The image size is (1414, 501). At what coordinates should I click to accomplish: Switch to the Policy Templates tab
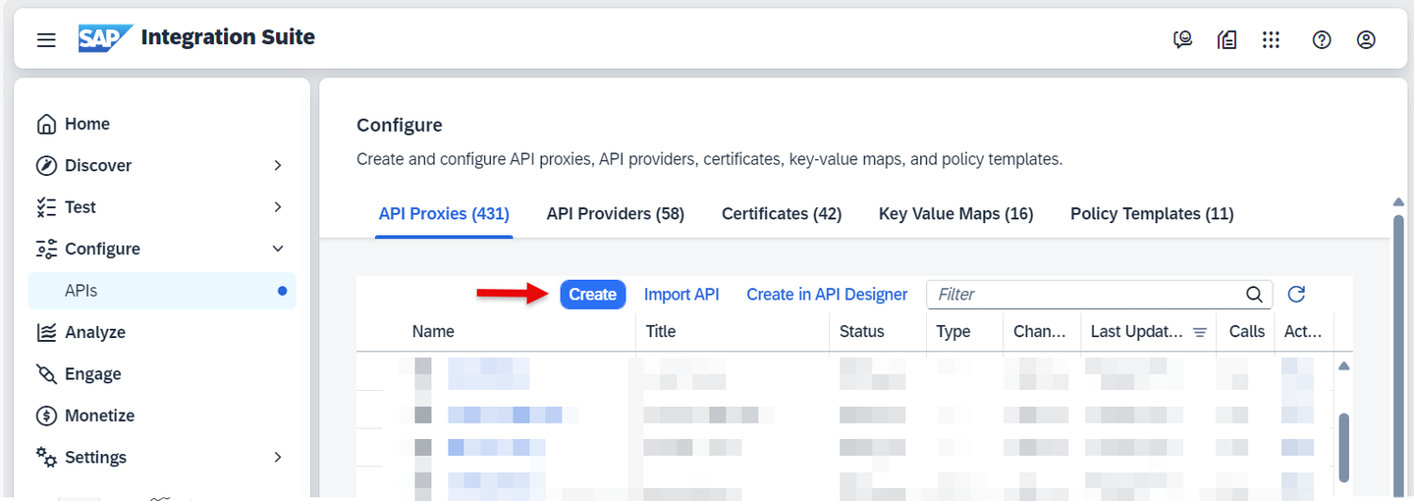[1152, 214]
